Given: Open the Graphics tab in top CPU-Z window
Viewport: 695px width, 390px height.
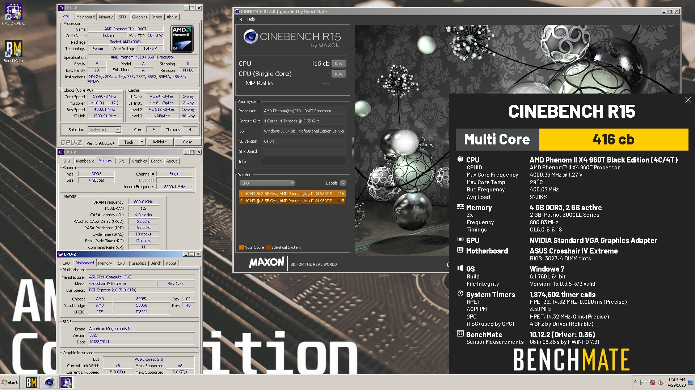Looking at the screenshot, I should coord(140,17).
